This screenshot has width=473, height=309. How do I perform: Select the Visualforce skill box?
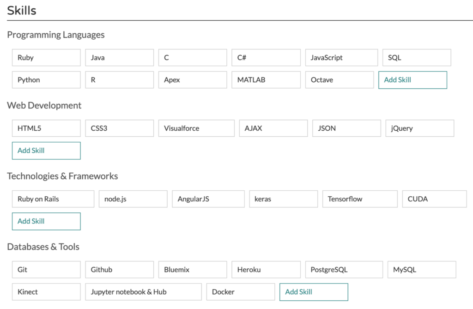196,128
